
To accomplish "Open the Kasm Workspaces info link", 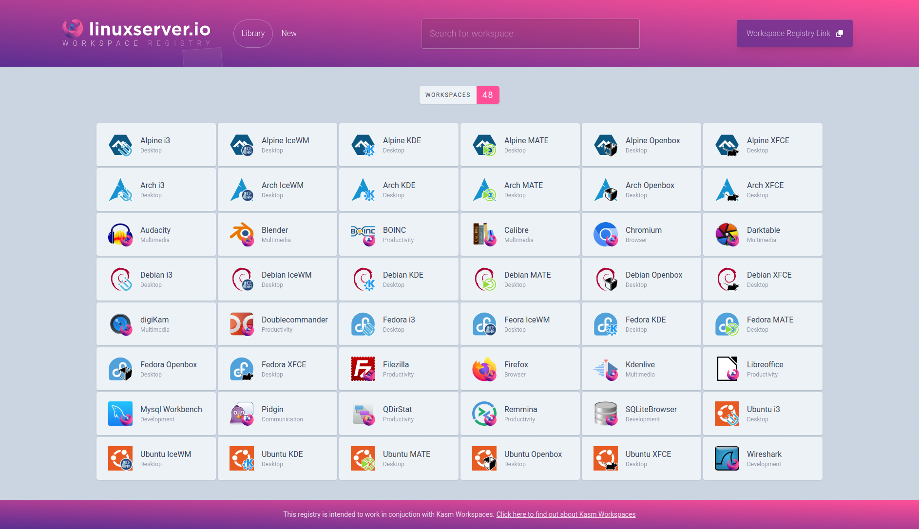I will tap(566, 514).
